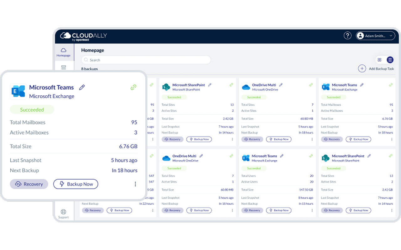Click the help question mark icon
Image resolution: width=401 pixels, height=250 pixels.
[x=347, y=36]
